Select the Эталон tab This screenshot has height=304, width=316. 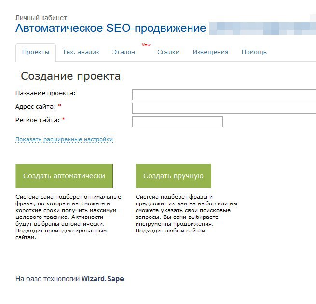pos(124,52)
